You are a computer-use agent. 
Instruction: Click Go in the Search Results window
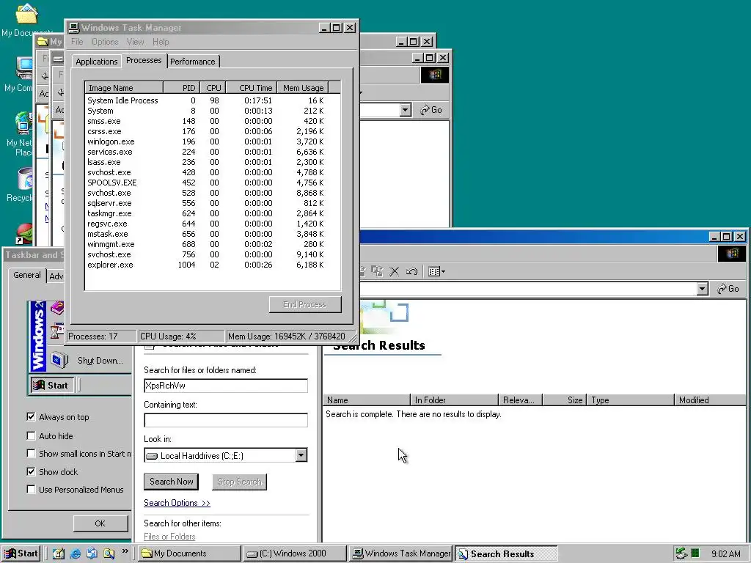[x=728, y=289]
